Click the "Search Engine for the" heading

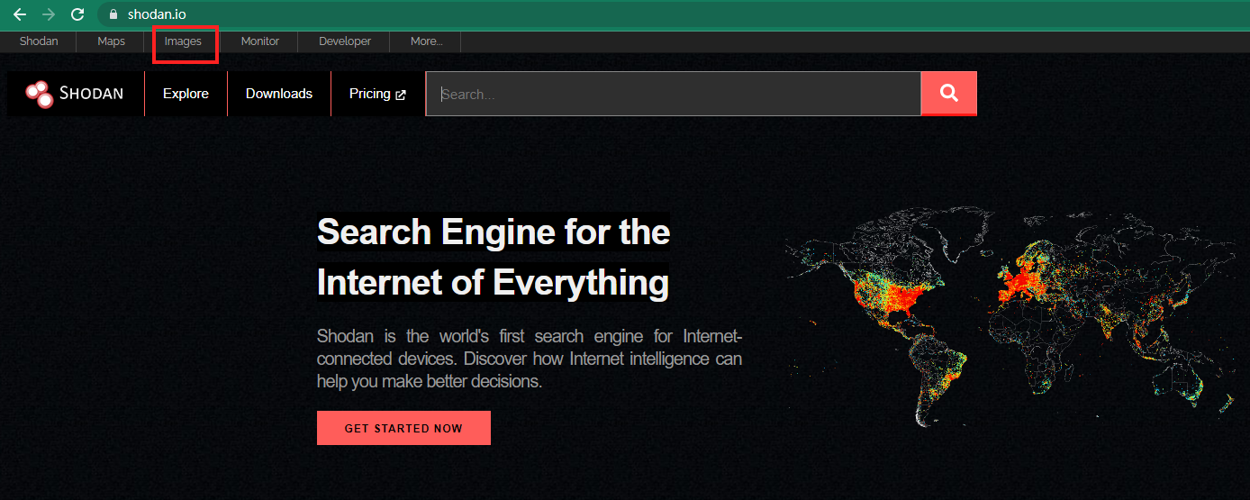[494, 232]
